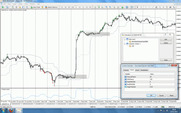This screenshot has height=113, width=181.
Task: Click the New Order toolbar button
Action: (x=35, y=7)
